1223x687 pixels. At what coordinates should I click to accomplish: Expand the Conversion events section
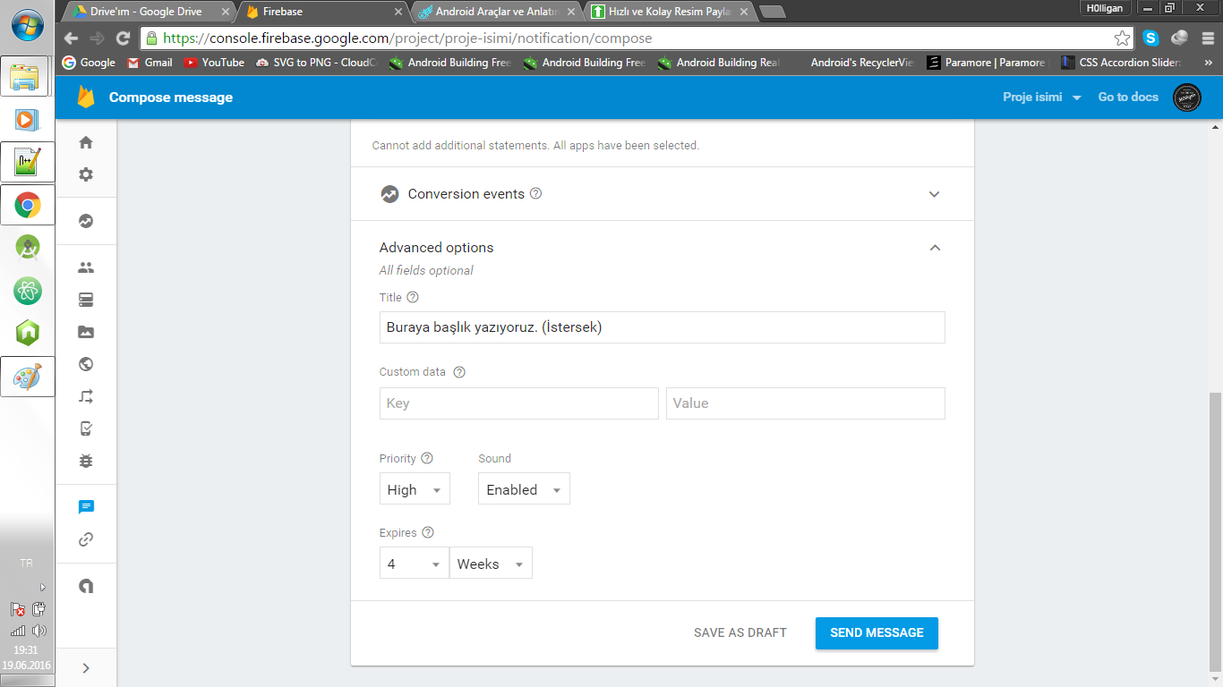(x=934, y=194)
